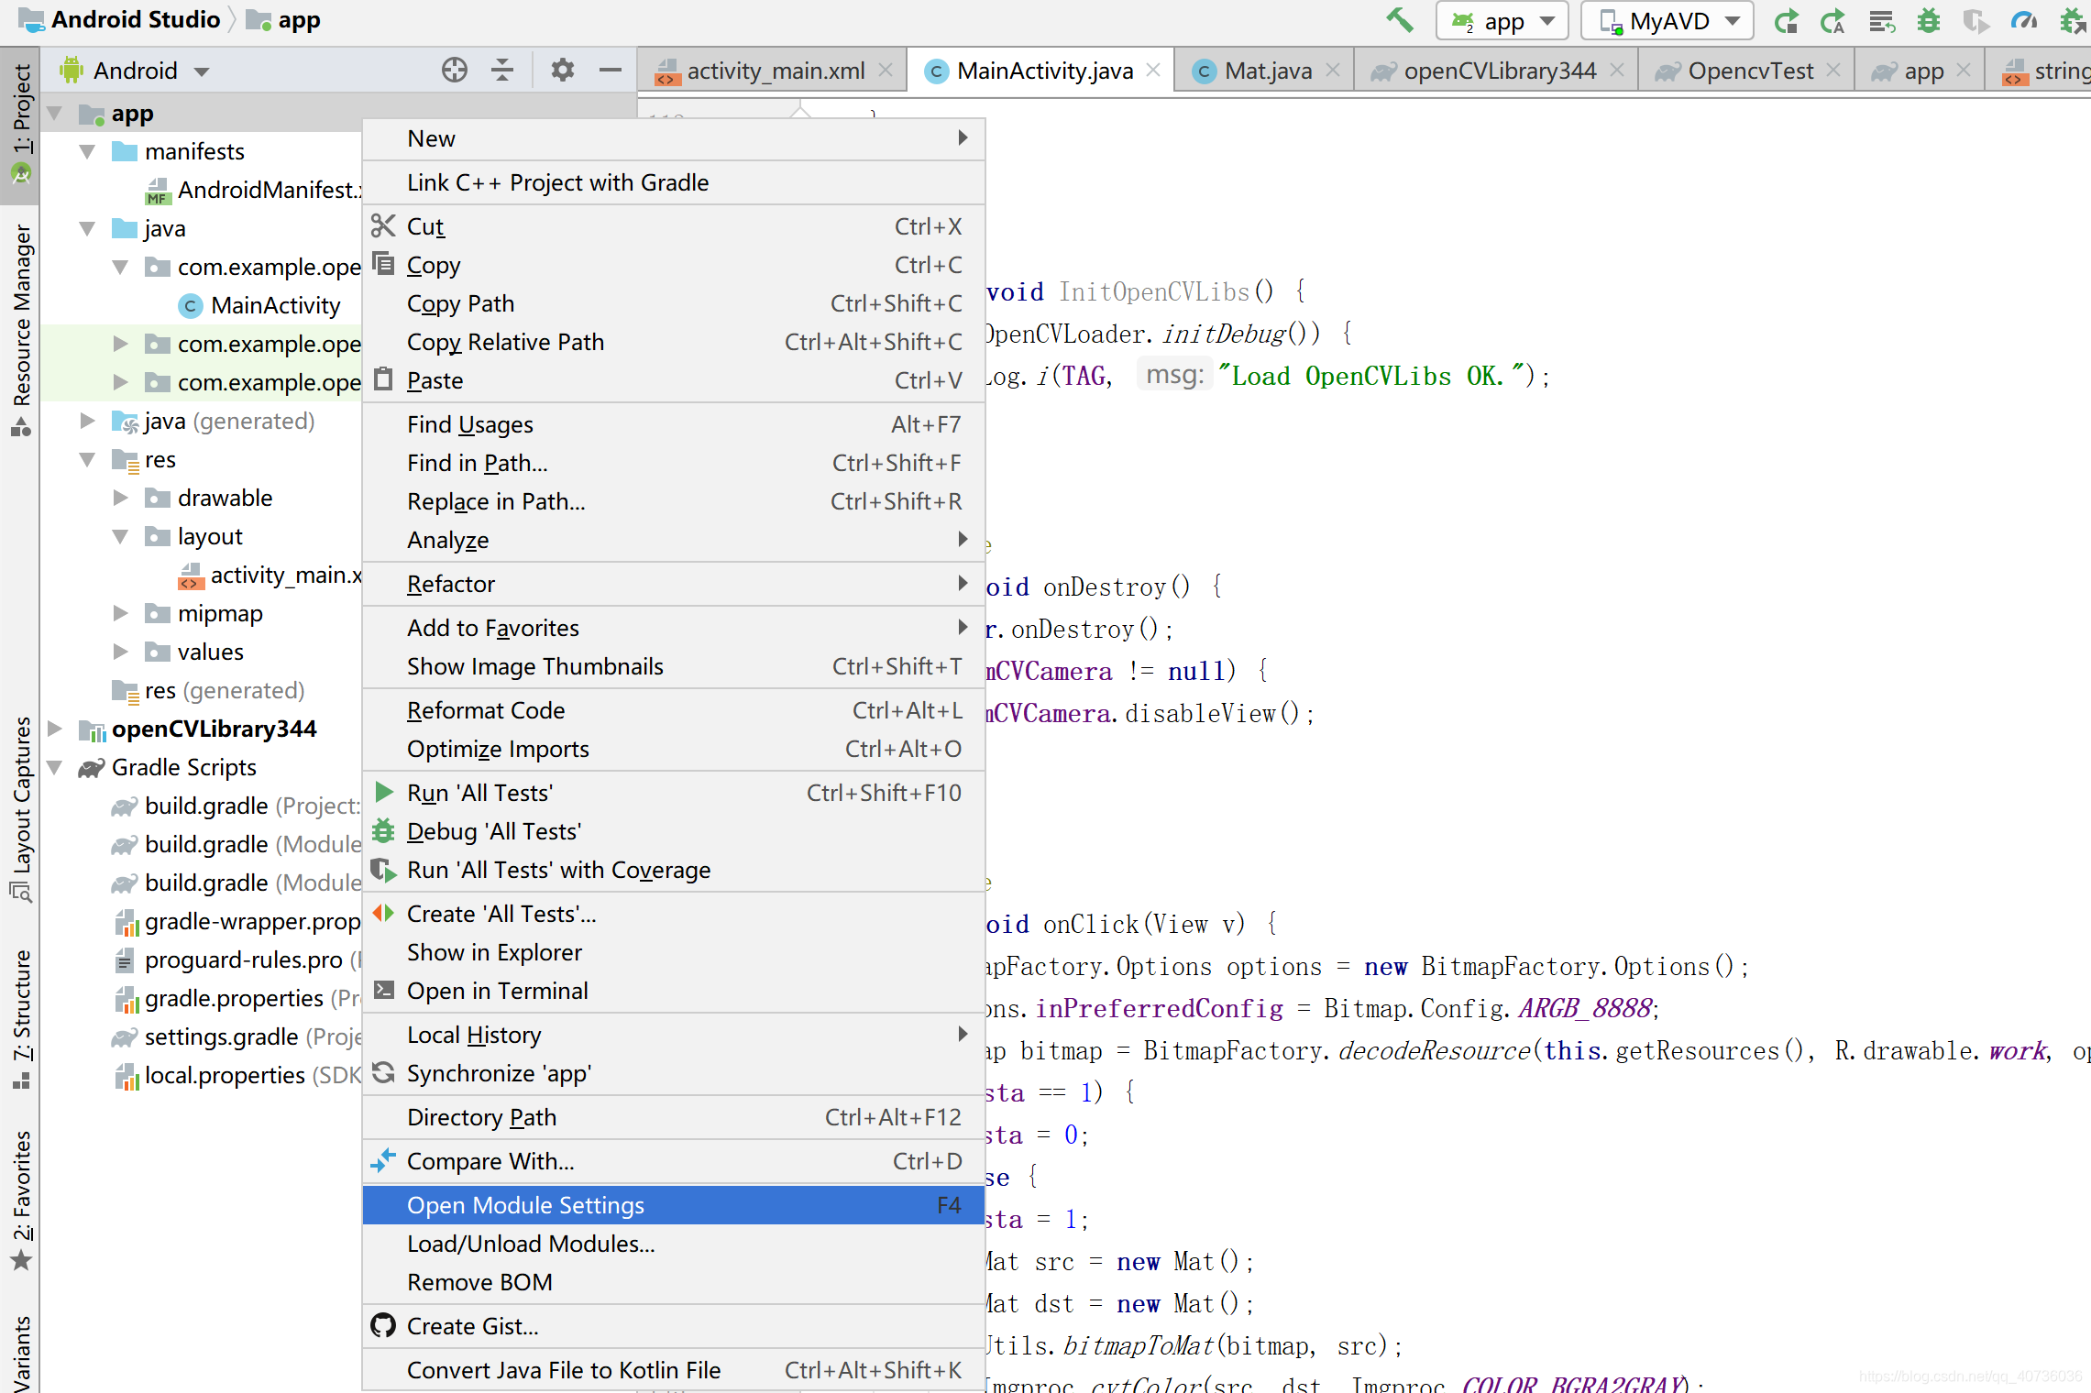Viewport: 2091px width, 1393px height.
Task: Collapse the Gradle Scripts node
Action: click(x=54, y=767)
